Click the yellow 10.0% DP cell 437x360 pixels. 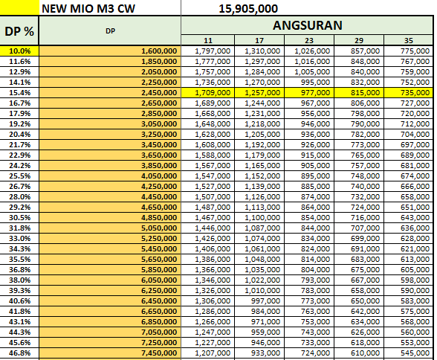[x=19, y=51]
